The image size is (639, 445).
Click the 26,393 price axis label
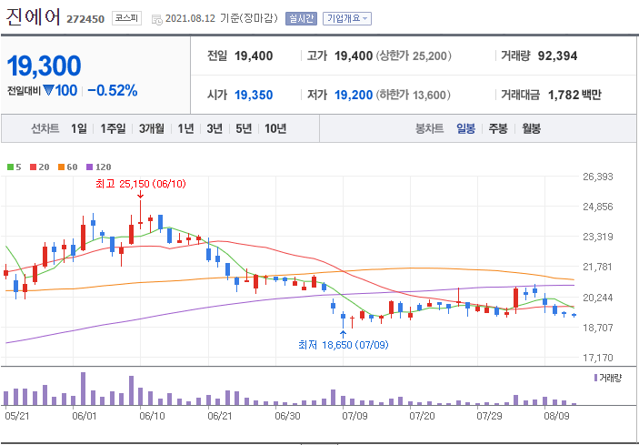pos(598,177)
